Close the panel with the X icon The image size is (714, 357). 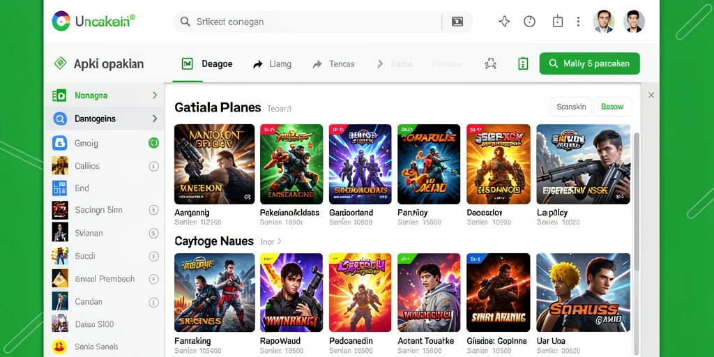pyautogui.click(x=651, y=95)
